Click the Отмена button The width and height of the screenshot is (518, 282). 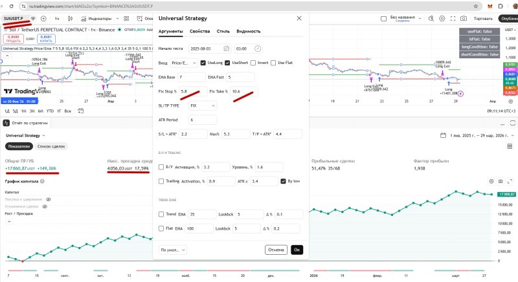(x=276, y=250)
